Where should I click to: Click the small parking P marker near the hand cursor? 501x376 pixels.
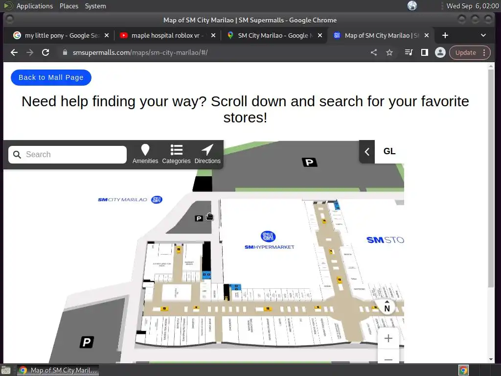(x=199, y=218)
